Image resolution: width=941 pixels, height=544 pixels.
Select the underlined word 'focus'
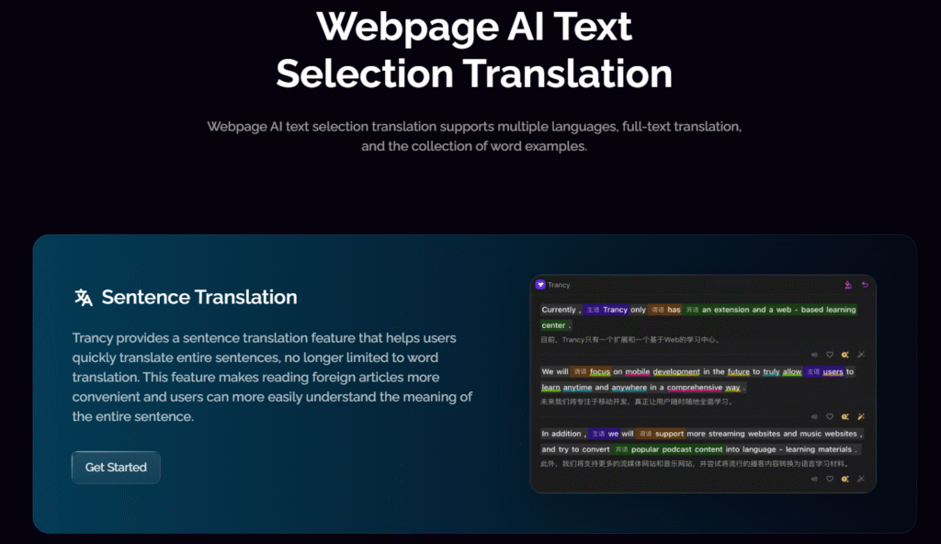[x=600, y=372]
